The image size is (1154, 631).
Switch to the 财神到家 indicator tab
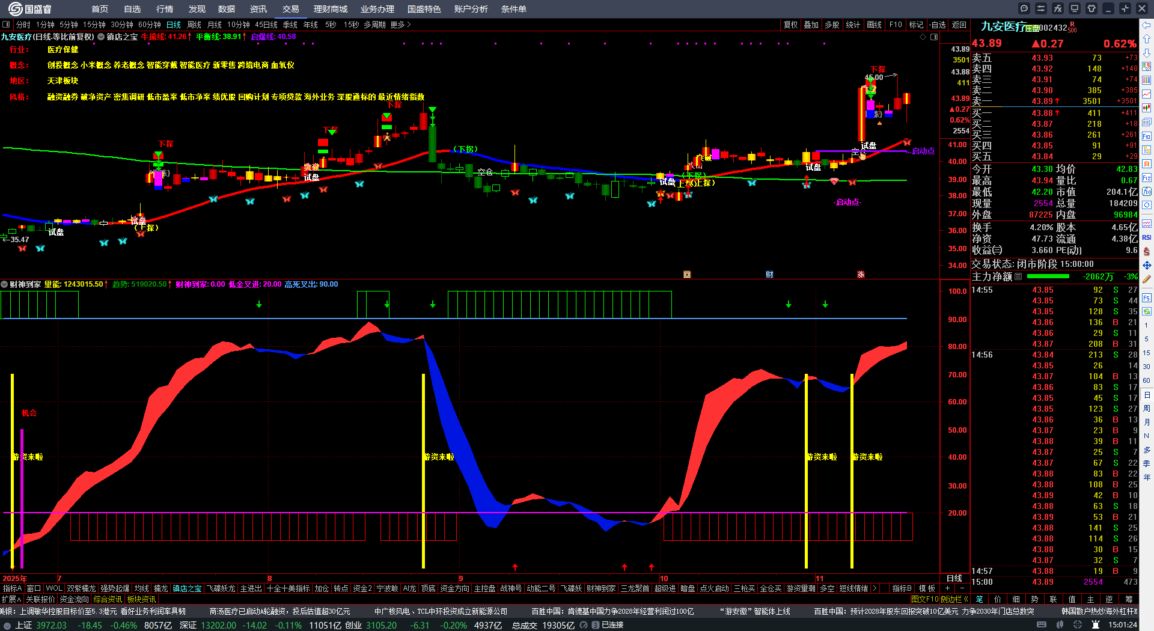601,588
